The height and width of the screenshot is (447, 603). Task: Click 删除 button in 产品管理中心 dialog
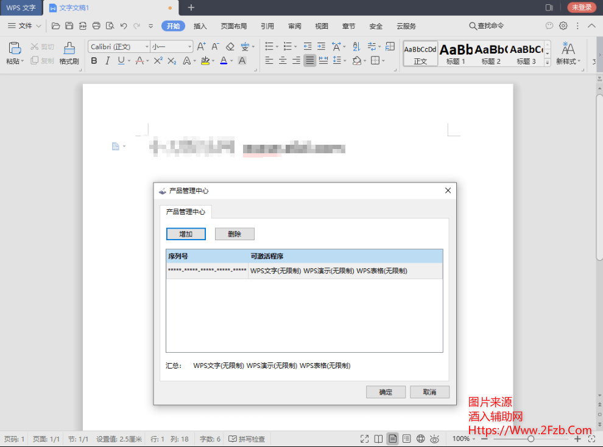pos(234,234)
